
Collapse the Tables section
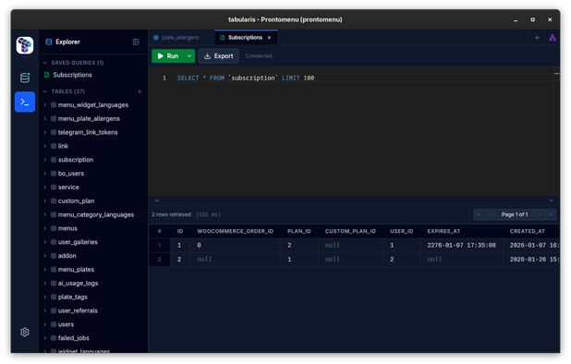[x=45, y=91]
